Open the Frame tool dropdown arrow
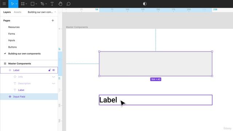Screen dimensions: 233x131 (26, 4)
